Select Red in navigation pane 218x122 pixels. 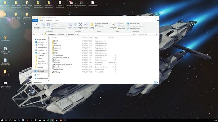tap(37, 75)
